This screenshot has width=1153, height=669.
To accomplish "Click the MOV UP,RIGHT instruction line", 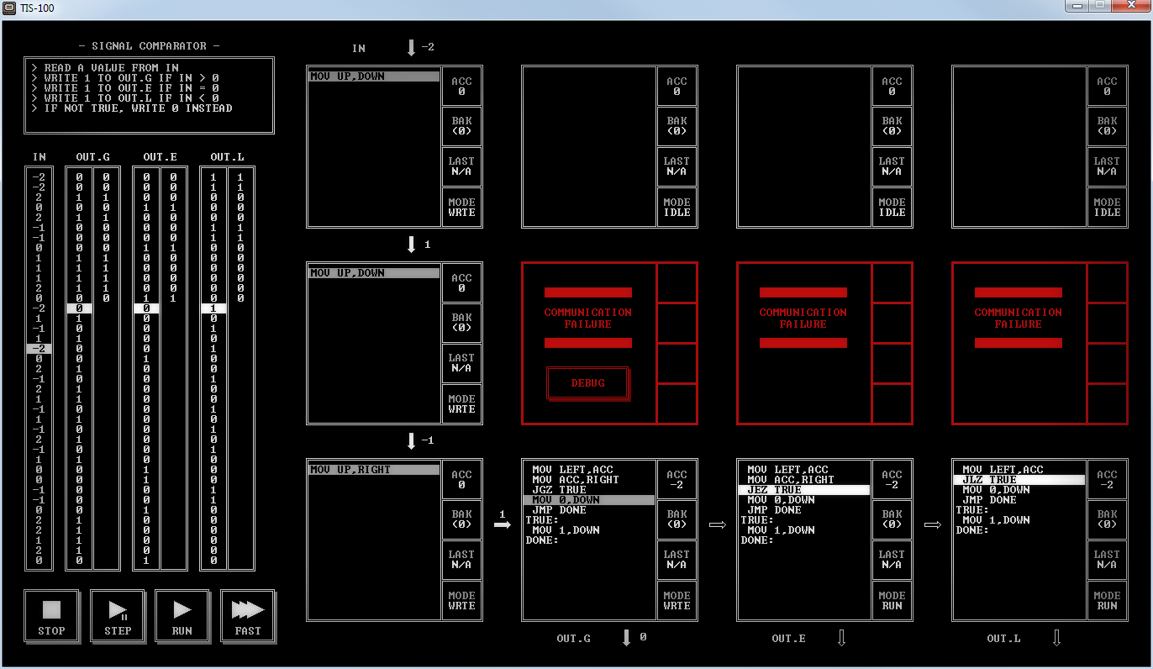I will 374,470.
